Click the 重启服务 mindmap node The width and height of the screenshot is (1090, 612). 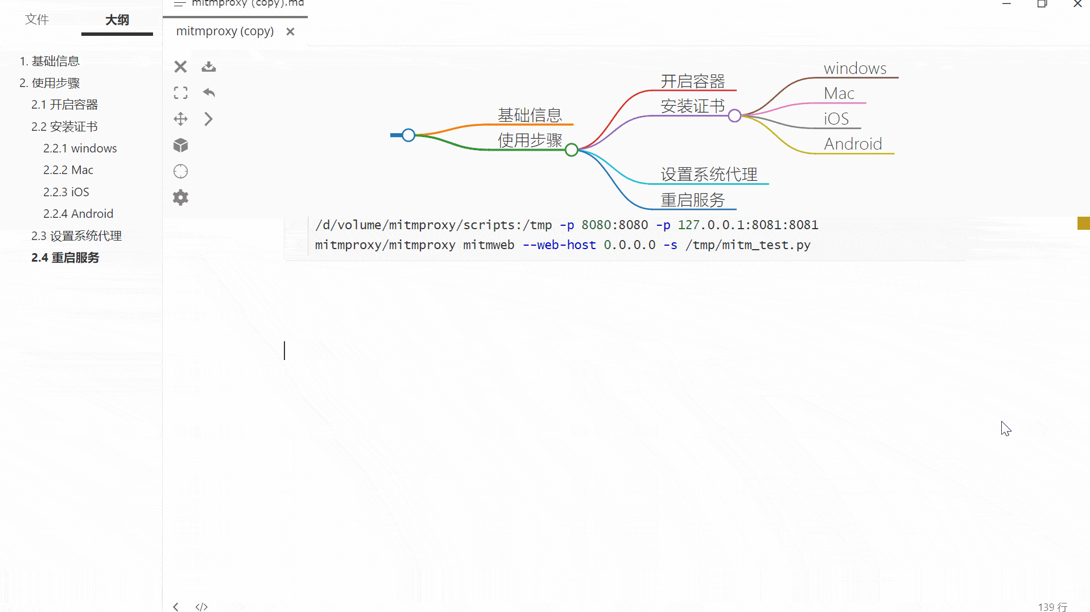pos(692,200)
